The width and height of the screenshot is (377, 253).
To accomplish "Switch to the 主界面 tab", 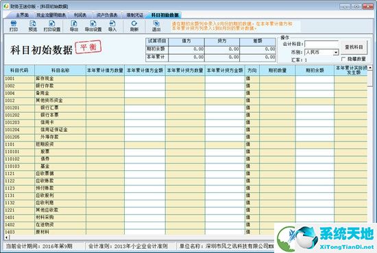I will 22,15.
